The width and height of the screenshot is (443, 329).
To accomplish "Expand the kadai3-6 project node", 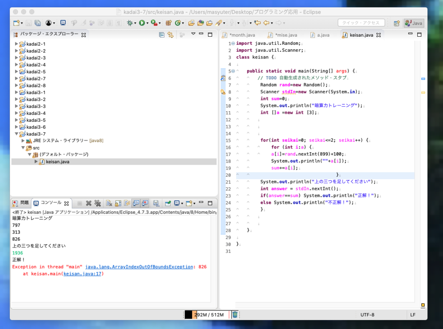I will (x=17, y=127).
